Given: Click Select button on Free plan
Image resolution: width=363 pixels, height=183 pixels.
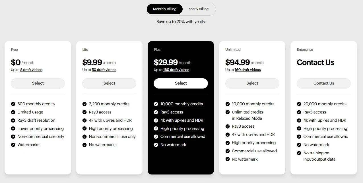Looking at the screenshot, I should pos(38,83).
